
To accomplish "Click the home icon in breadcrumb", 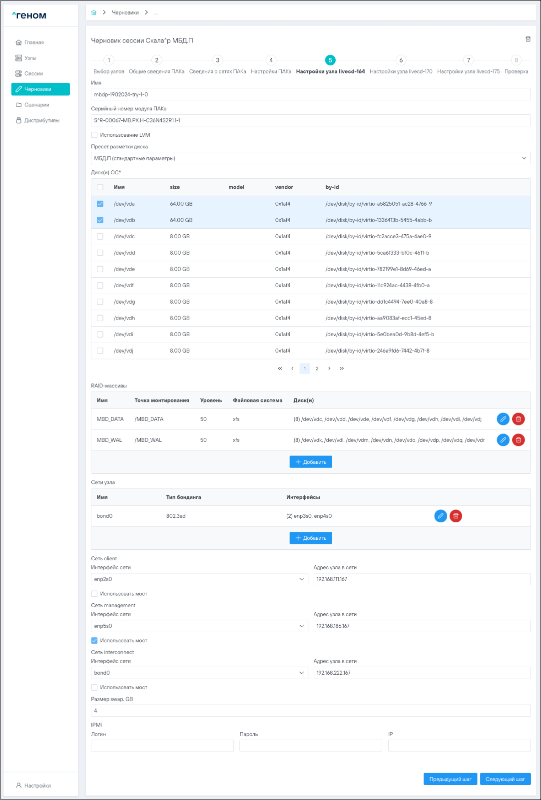I will tap(94, 12).
